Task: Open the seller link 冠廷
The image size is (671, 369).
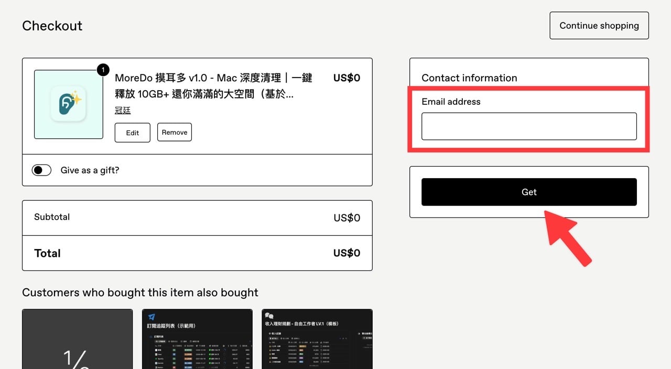Action: pyautogui.click(x=123, y=111)
